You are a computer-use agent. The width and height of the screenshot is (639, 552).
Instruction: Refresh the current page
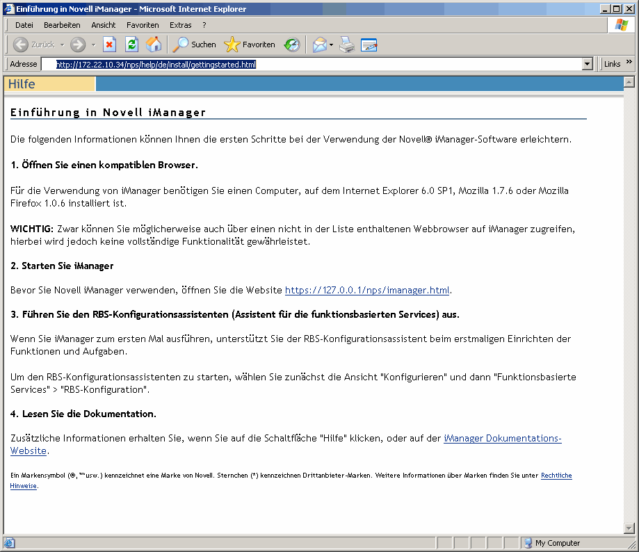pos(132,44)
